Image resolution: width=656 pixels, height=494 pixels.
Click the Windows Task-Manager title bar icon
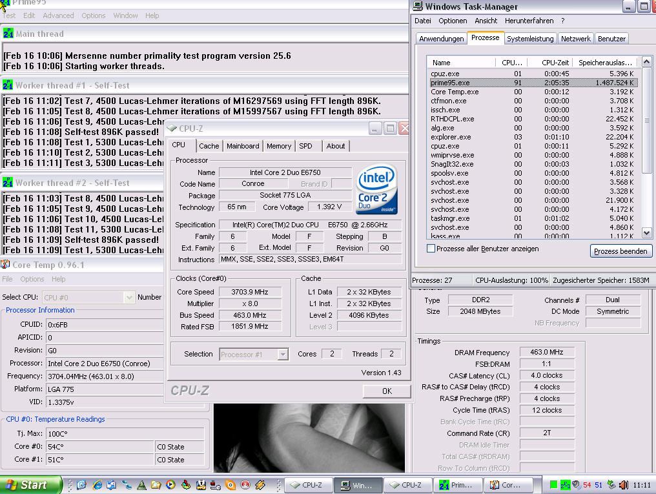[x=417, y=6]
